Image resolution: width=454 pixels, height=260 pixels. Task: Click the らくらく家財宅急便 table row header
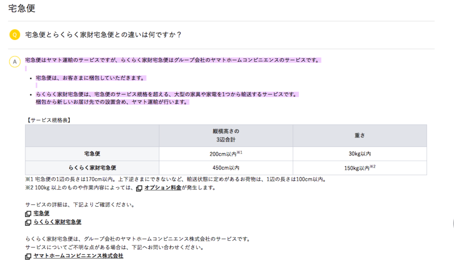(92, 168)
